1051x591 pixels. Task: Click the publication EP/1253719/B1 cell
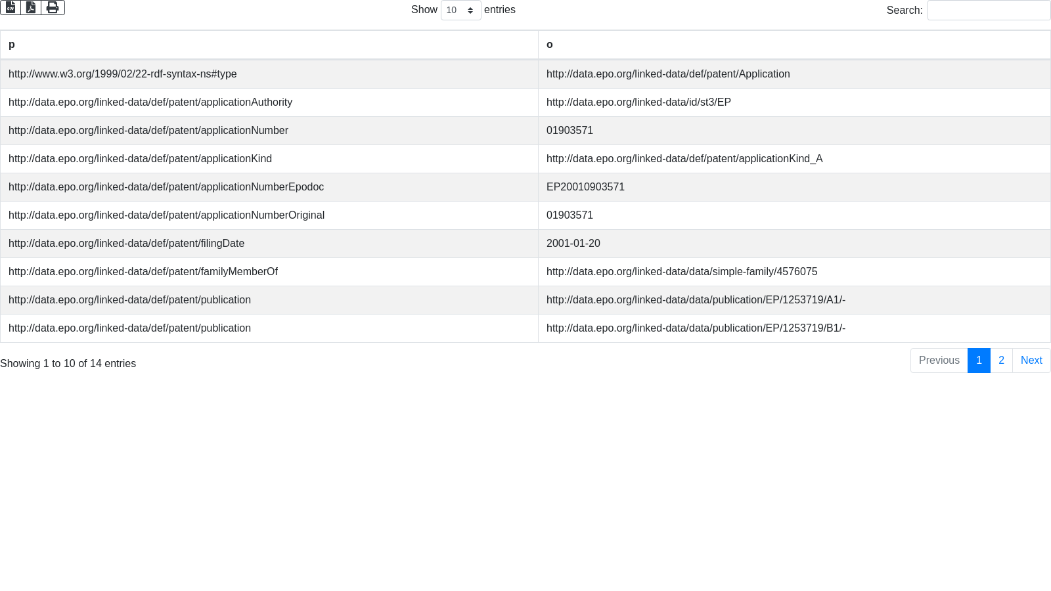coord(696,328)
